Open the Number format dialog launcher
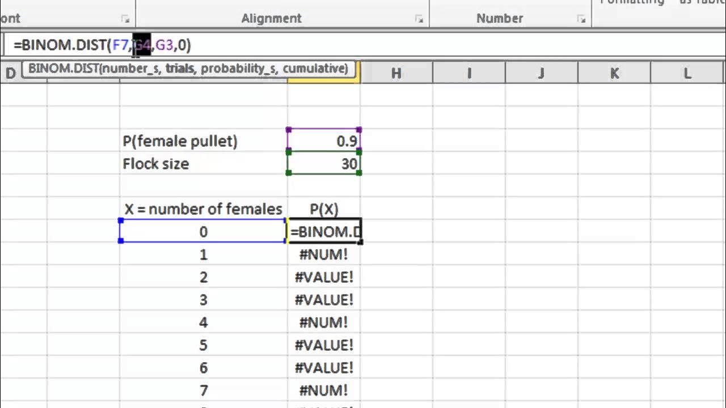The height and width of the screenshot is (408, 726). click(x=581, y=19)
